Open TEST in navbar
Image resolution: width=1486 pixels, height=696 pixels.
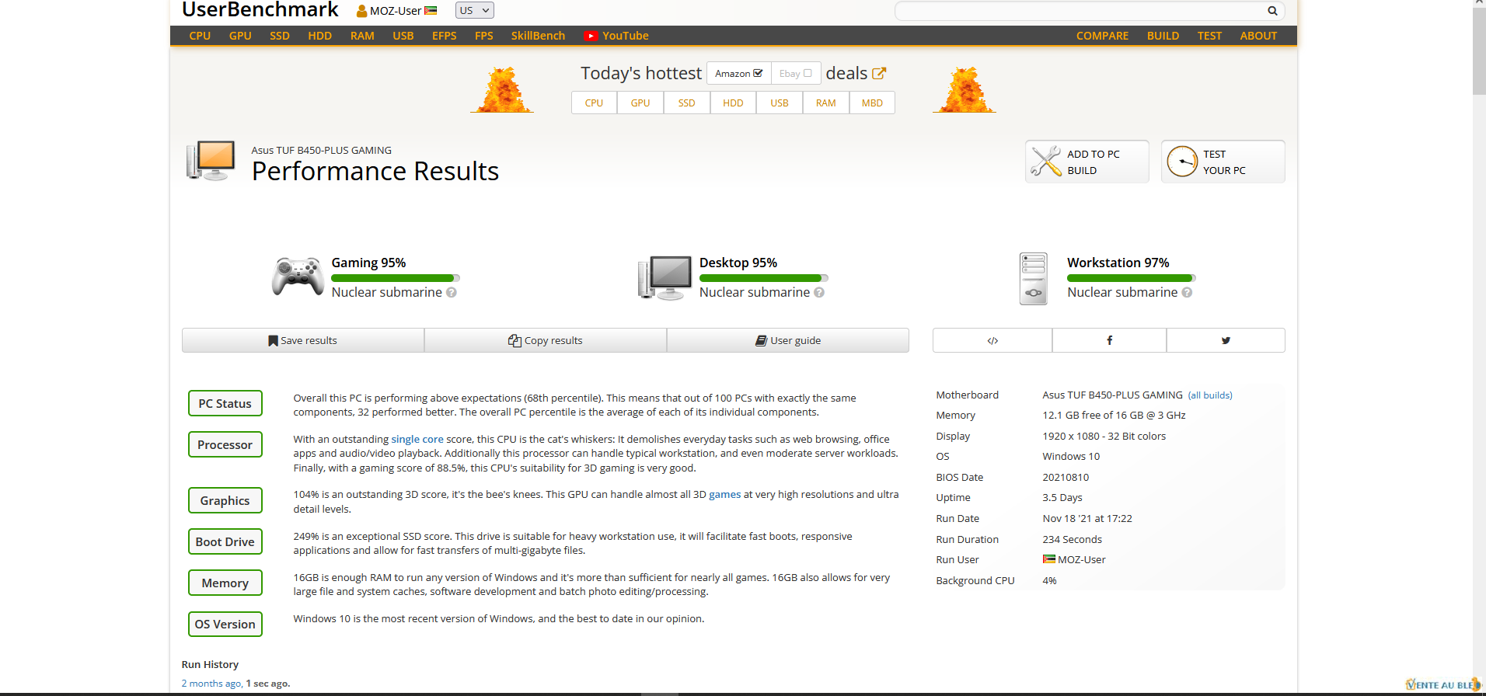pyautogui.click(x=1209, y=36)
